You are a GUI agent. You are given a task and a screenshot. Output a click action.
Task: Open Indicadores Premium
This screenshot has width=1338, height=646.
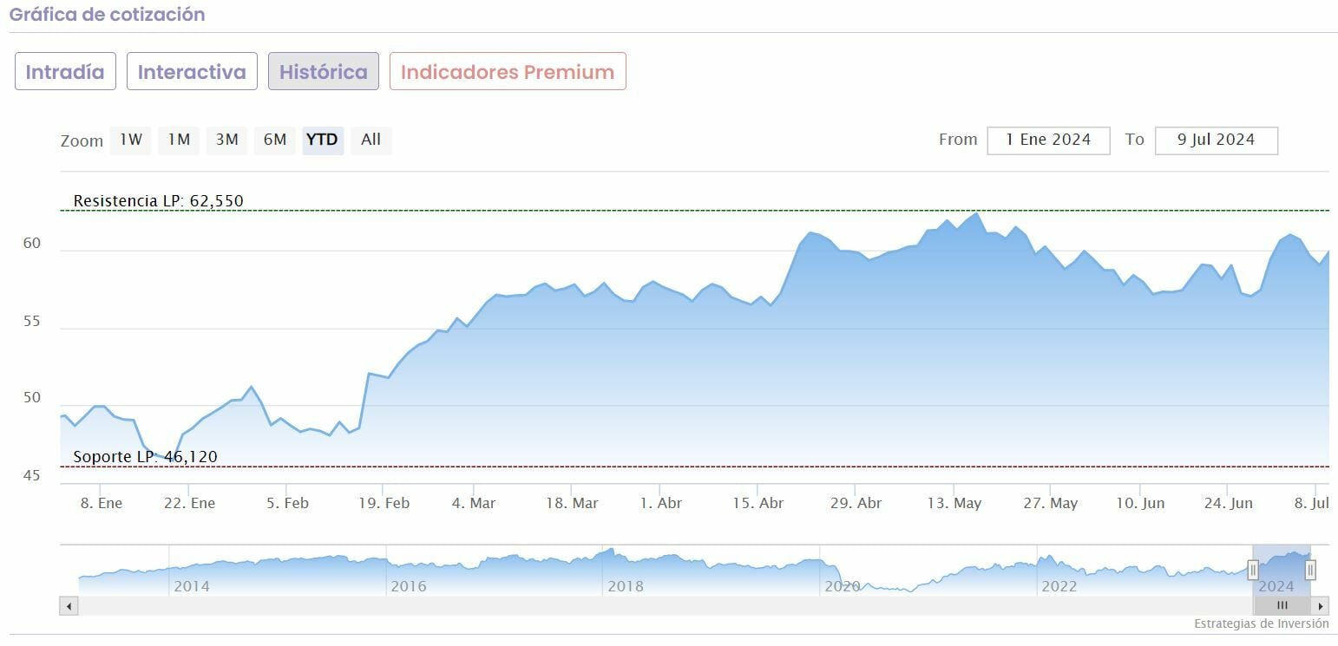(508, 72)
